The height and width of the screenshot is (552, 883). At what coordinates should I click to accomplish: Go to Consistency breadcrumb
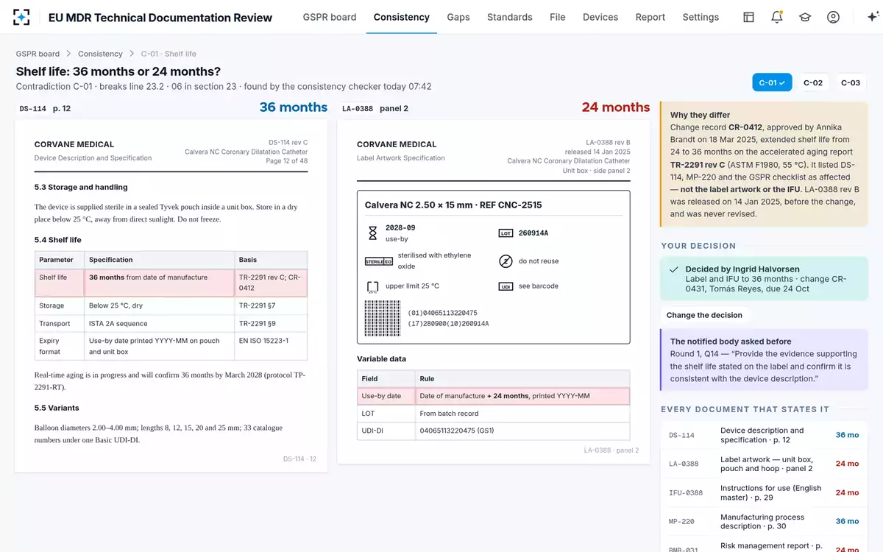tap(100, 54)
